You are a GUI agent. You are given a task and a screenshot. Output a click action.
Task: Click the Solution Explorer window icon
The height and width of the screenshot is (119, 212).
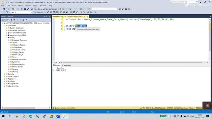click(x=120, y=9)
